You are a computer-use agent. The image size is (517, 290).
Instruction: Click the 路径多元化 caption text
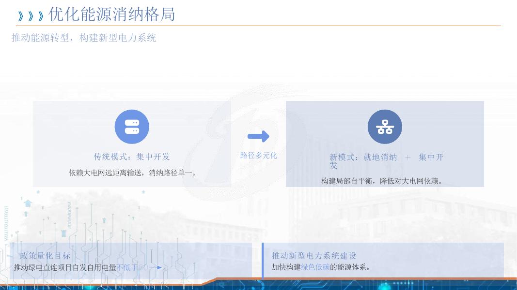pos(259,155)
